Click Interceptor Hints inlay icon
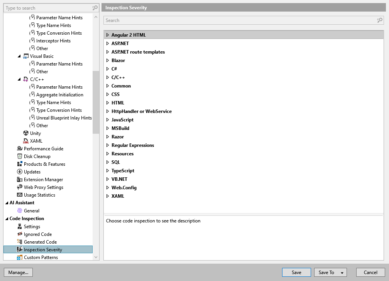 [32, 40]
